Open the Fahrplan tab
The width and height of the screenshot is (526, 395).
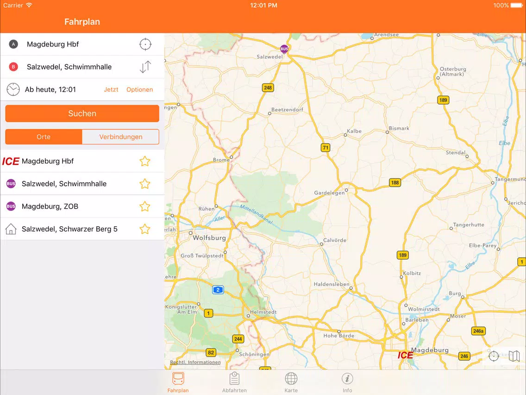pos(178,382)
